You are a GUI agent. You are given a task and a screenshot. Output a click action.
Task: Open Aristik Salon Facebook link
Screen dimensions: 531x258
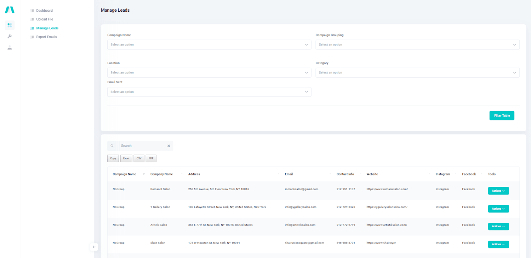pyautogui.click(x=468, y=225)
